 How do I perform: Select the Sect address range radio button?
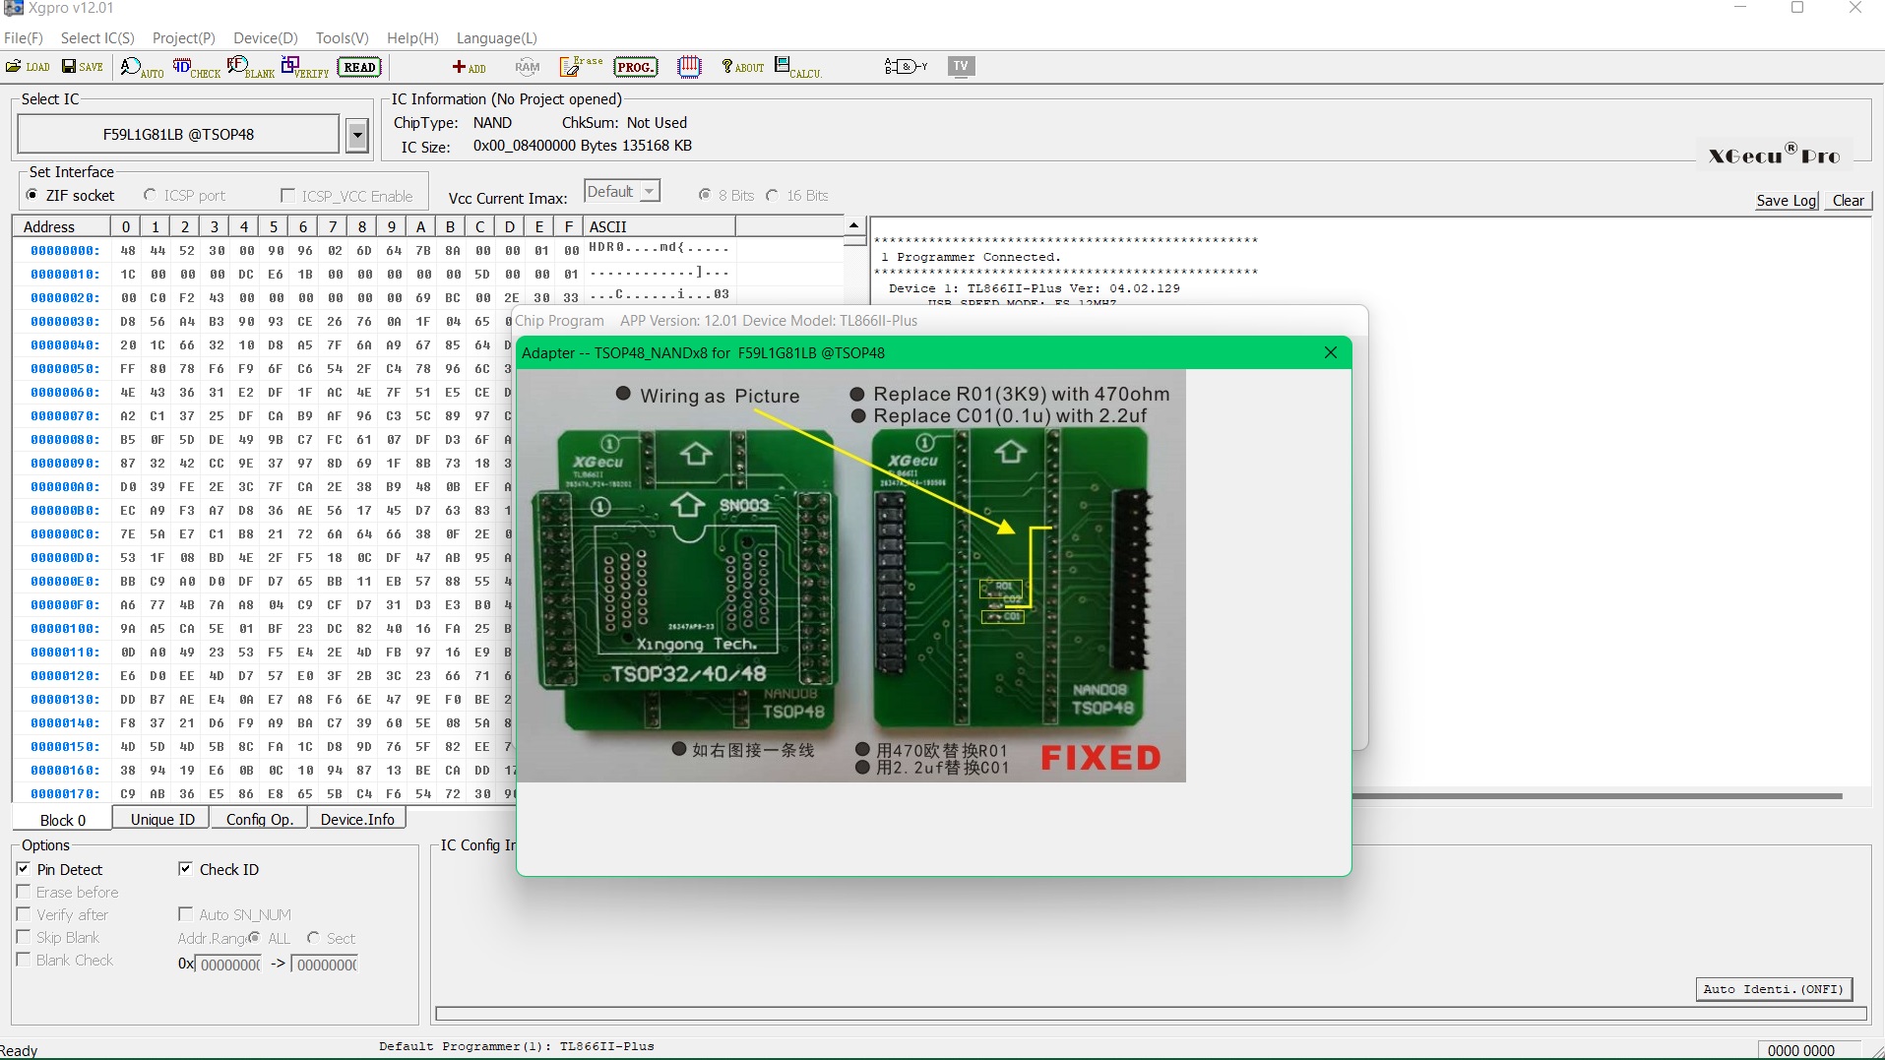pyautogui.click(x=313, y=938)
